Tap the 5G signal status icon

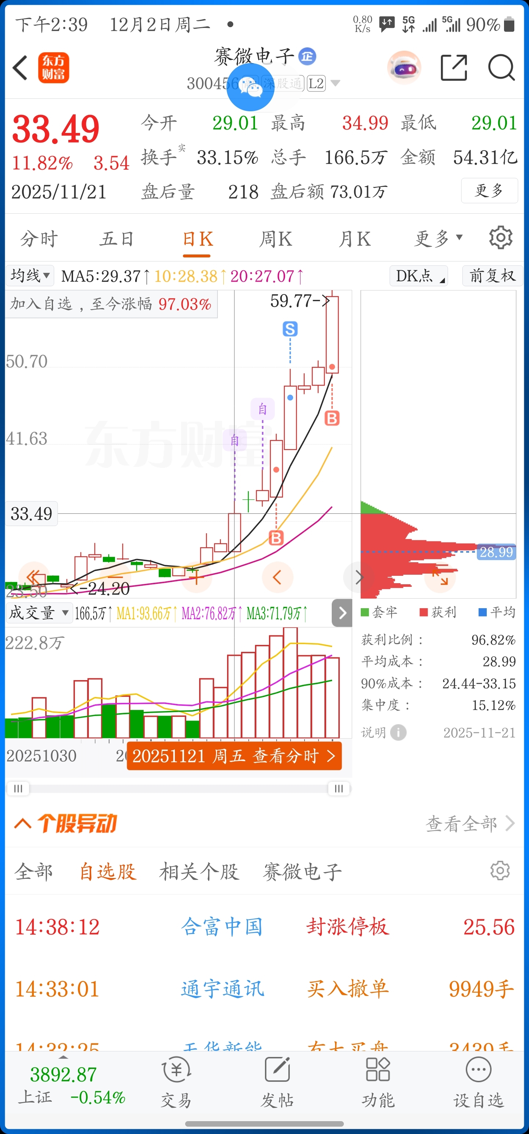click(409, 25)
